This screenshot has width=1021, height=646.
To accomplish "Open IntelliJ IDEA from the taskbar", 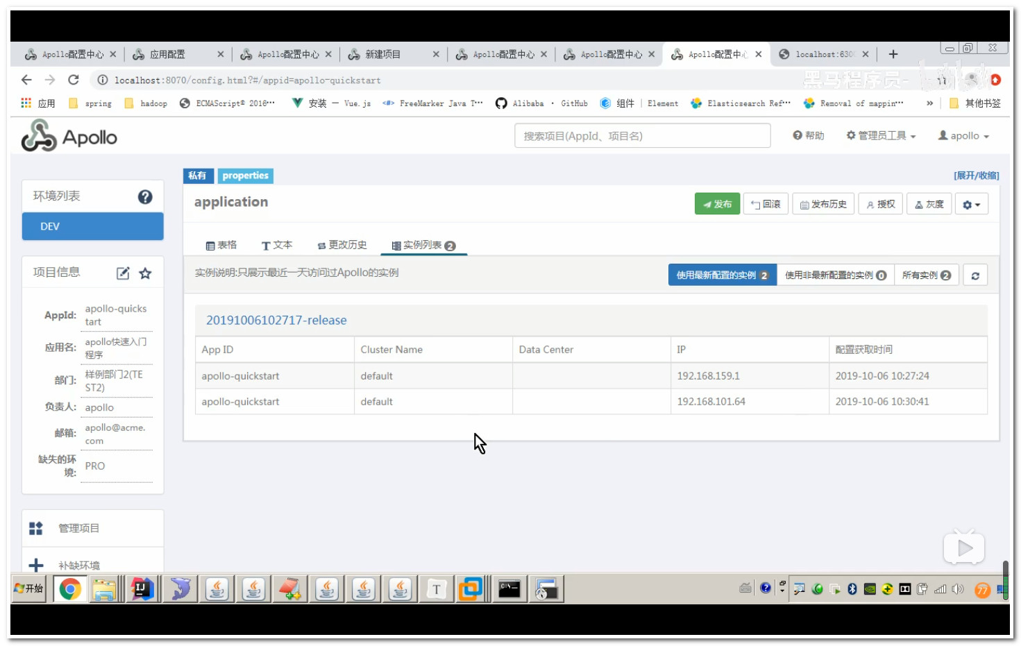I will click(x=142, y=589).
